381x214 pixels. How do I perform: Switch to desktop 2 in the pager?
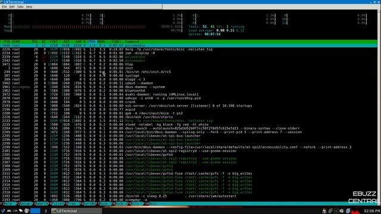(x=45, y=211)
